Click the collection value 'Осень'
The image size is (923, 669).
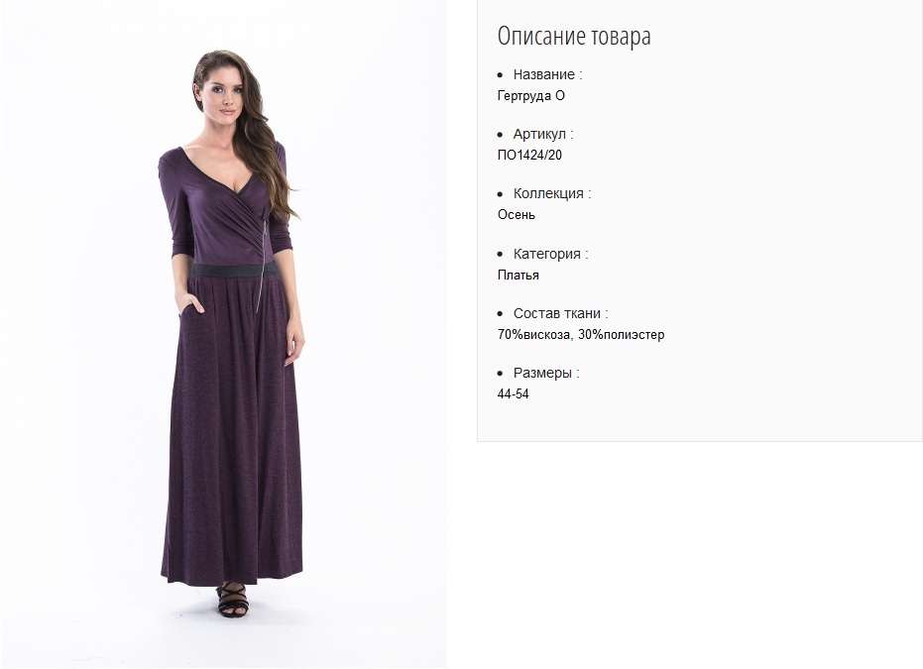point(517,214)
